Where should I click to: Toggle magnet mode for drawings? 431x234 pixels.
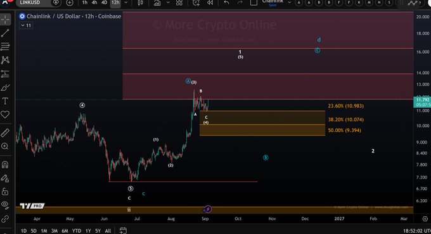tap(5, 164)
